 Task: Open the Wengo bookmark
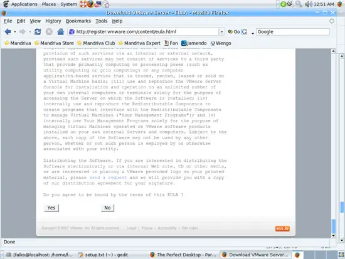click(221, 43)
